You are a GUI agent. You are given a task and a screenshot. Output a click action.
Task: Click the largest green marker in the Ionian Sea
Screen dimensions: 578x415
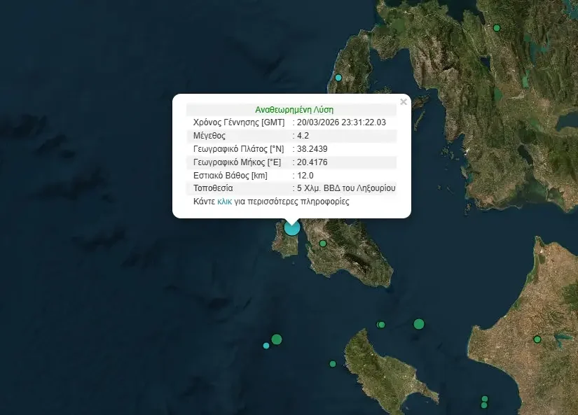418,324
